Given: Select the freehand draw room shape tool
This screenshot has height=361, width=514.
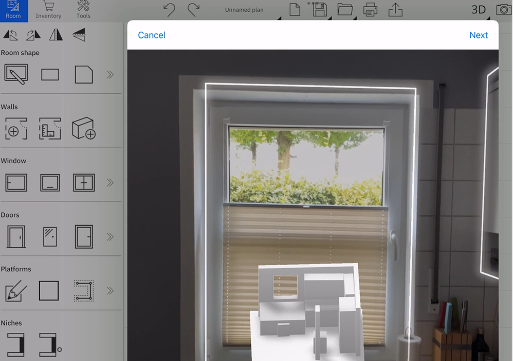Looking at the screenshot, I should [x=16, y=74].
